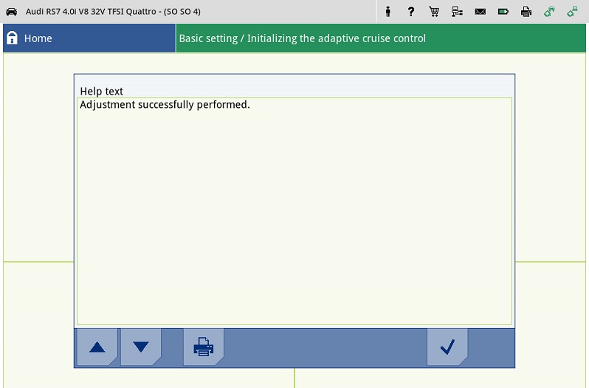589x388 pixels.
Task: Click the person icon in top toolbar
Action: click(x=388, y=12)
